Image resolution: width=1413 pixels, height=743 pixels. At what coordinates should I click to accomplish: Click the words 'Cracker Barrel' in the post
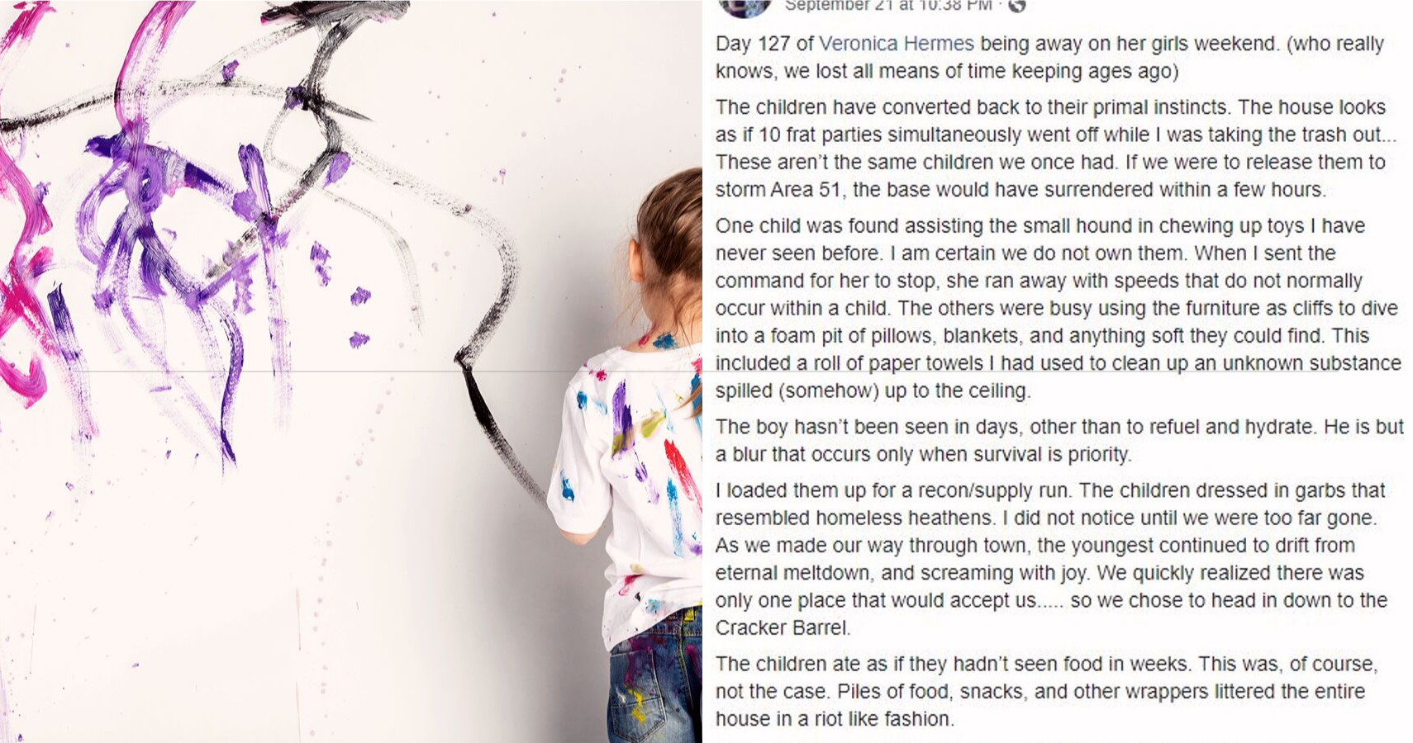[782, 628]
